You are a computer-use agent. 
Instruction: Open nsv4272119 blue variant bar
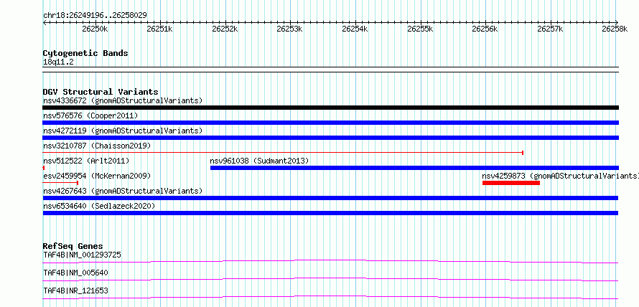click(x=330, y=138)
